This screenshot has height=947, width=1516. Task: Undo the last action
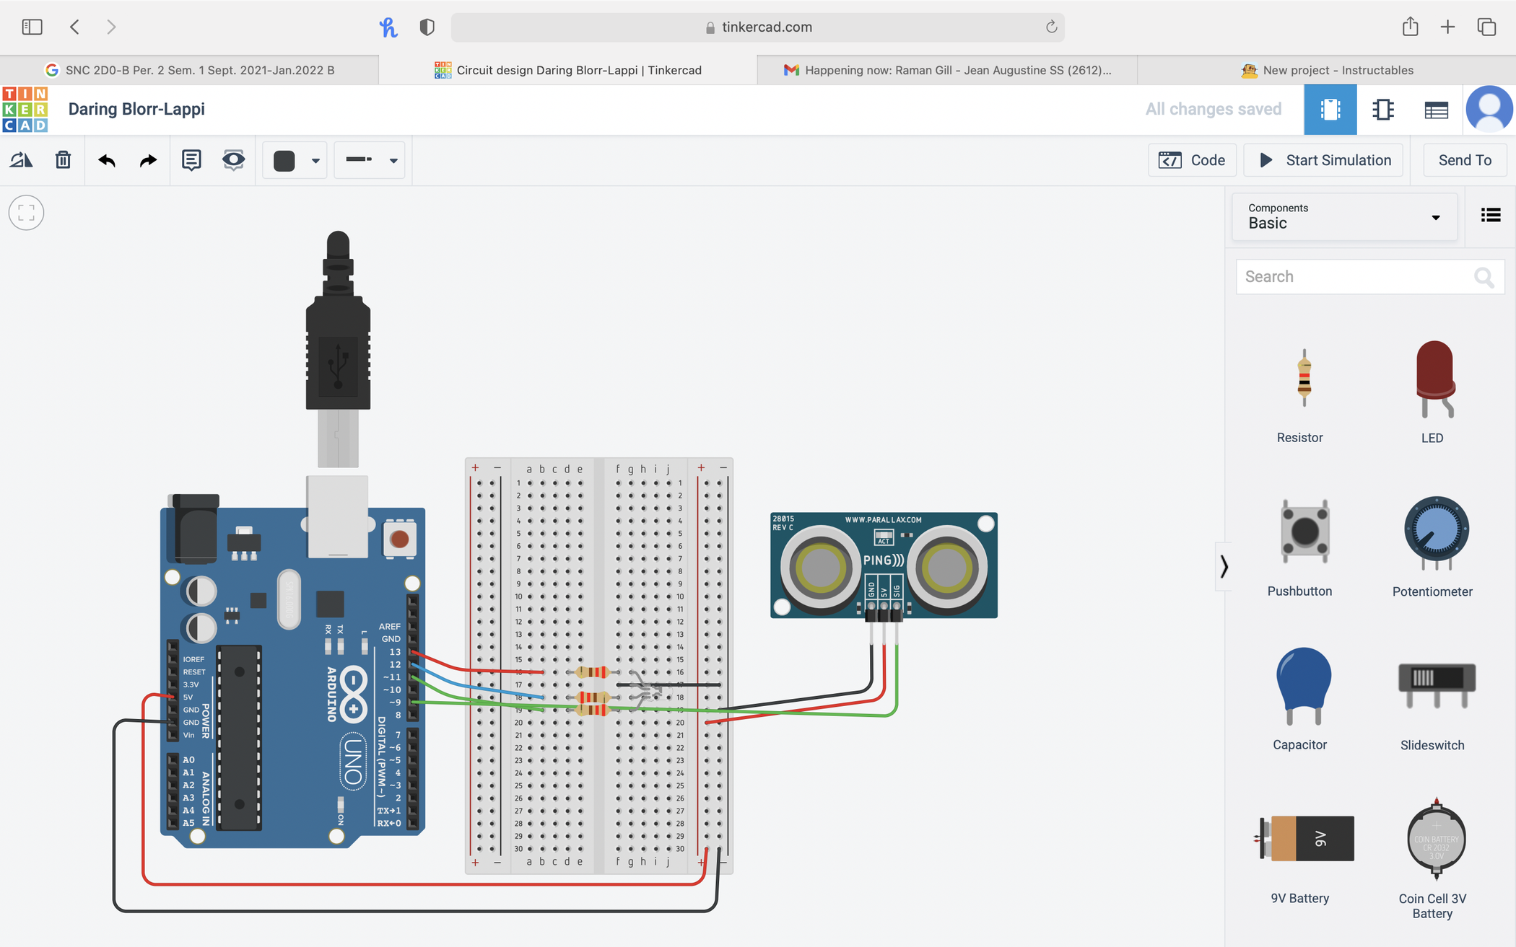107,160
